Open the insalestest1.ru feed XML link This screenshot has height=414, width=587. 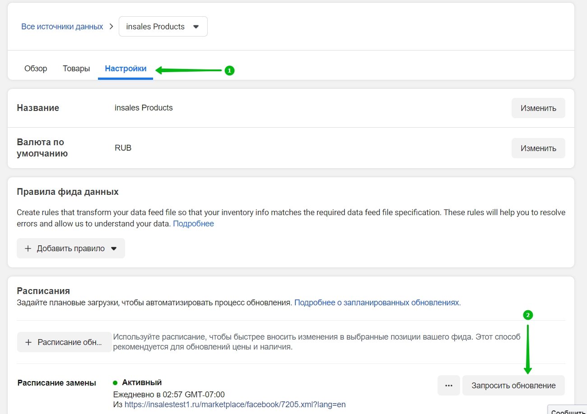click(235, 405)
